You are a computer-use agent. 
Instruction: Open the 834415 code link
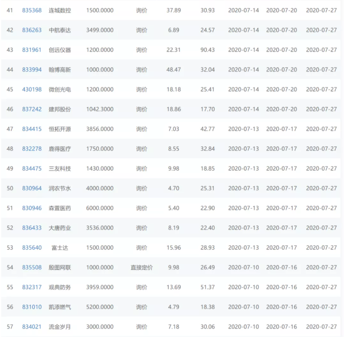click(x=32, y=129)
